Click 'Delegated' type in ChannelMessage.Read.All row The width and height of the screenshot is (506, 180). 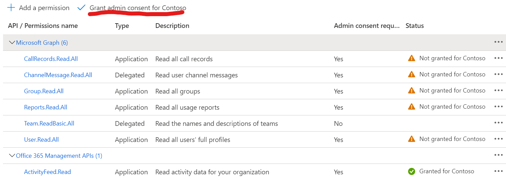(130, 75)
